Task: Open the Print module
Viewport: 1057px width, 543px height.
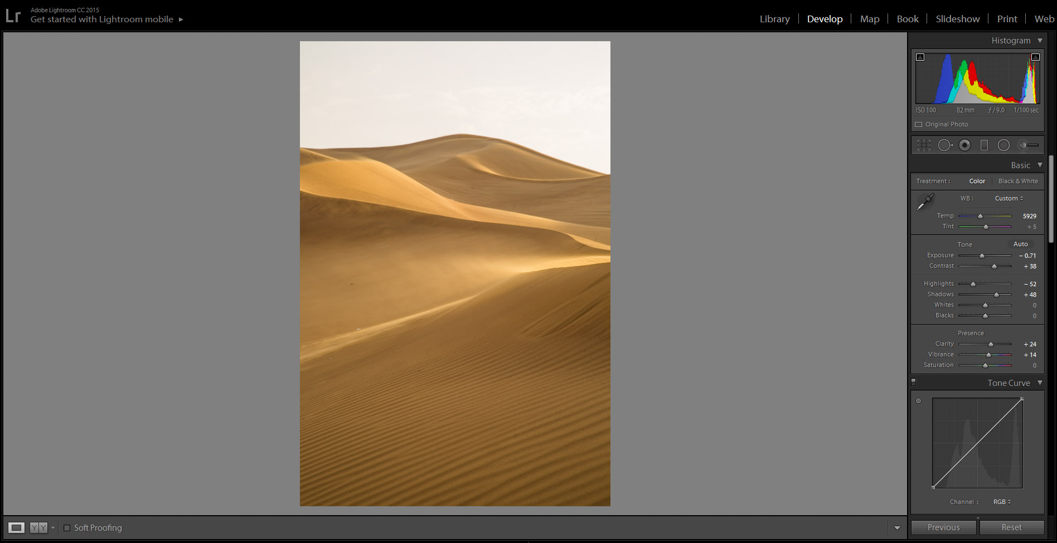Action: coord(1007,19)
